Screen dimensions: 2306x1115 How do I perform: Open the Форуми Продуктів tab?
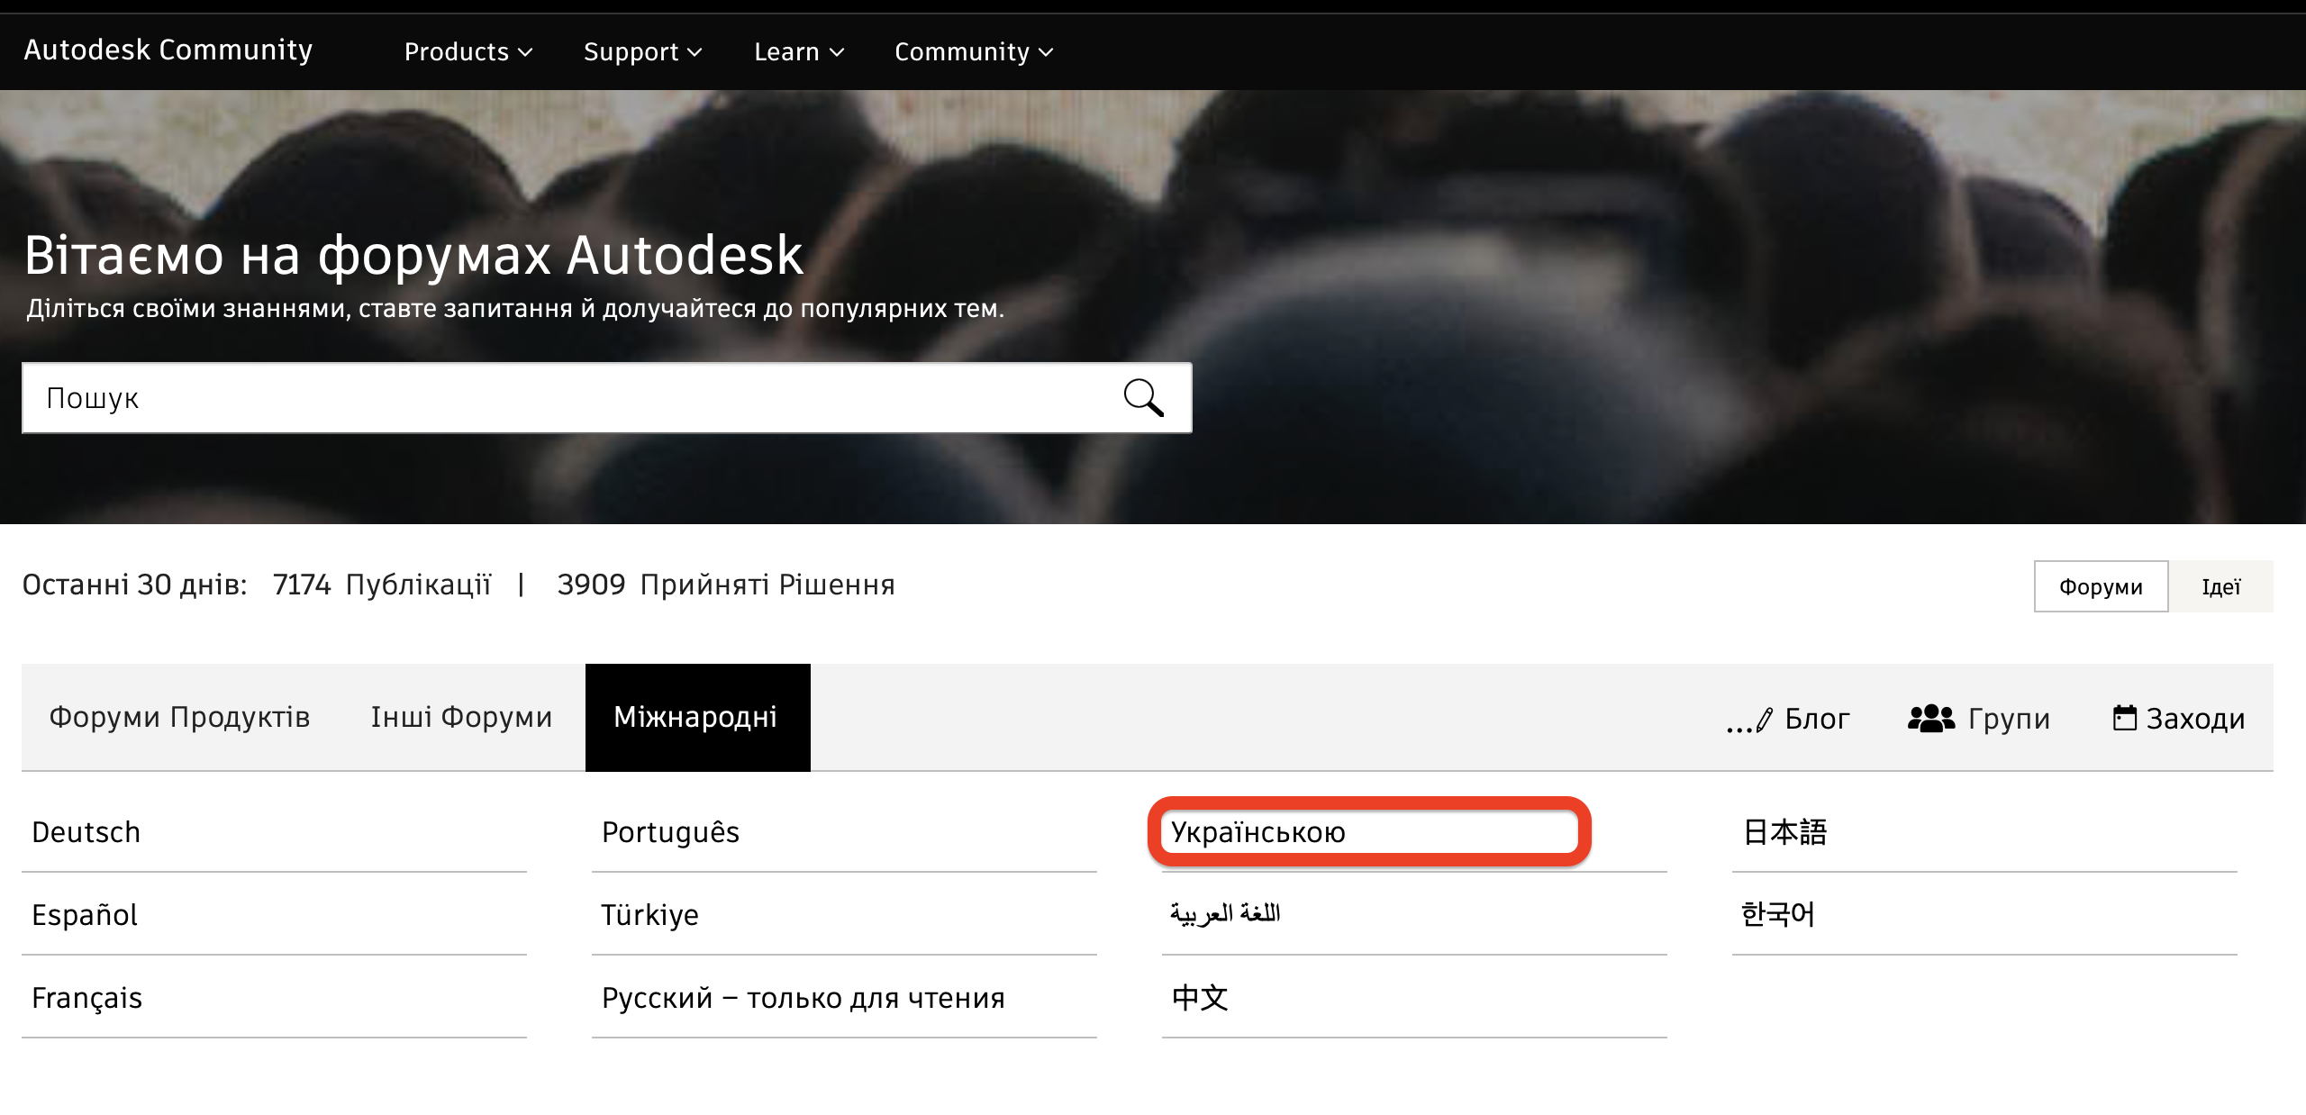(179, 717)
